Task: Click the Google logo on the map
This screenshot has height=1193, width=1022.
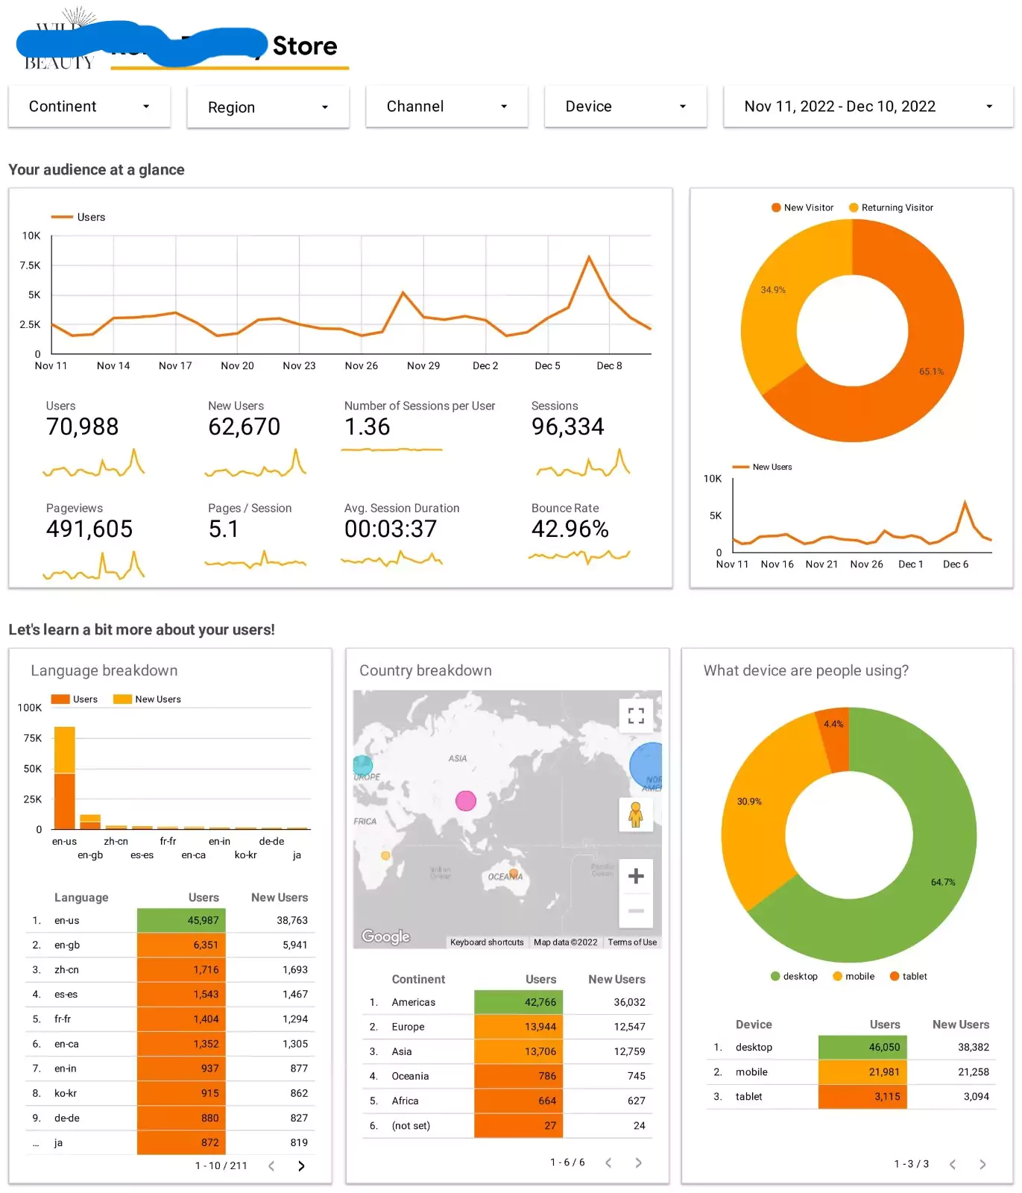Action: click(386, 937)
